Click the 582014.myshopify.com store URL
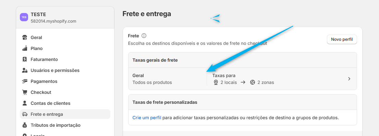The image size is (379, 136). [53, 21]
